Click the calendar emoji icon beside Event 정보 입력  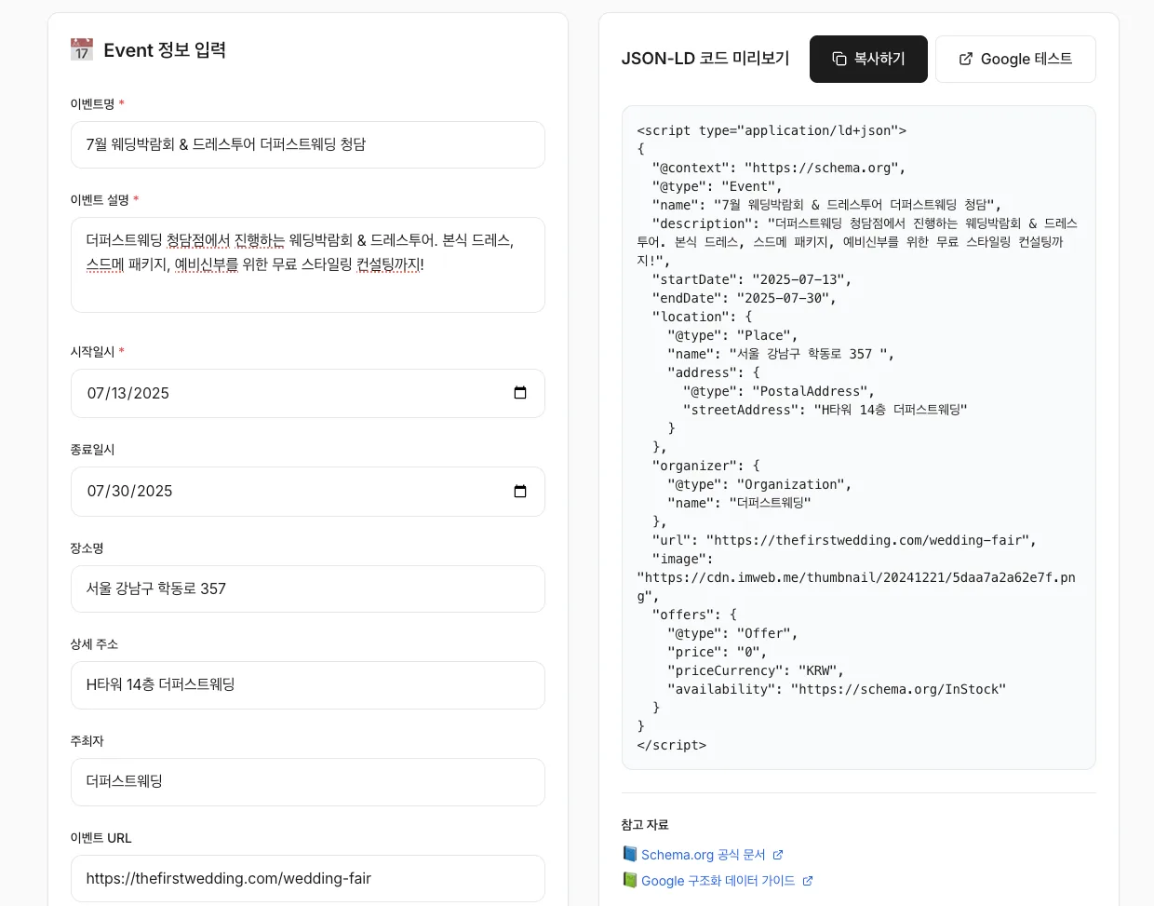(82, 49)
